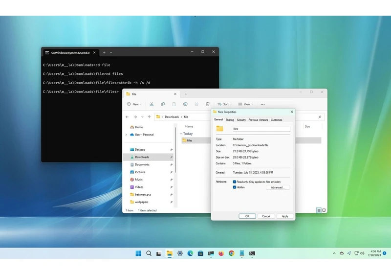Click the clock and date on taskbar
391x274 pixels.
374,253
